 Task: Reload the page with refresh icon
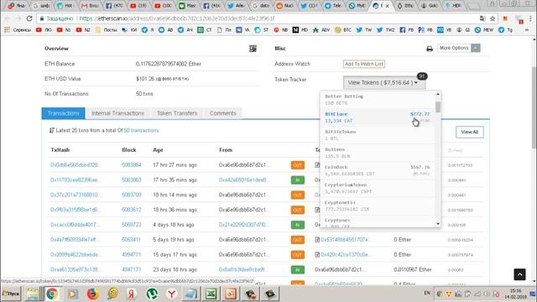(29, 18)
